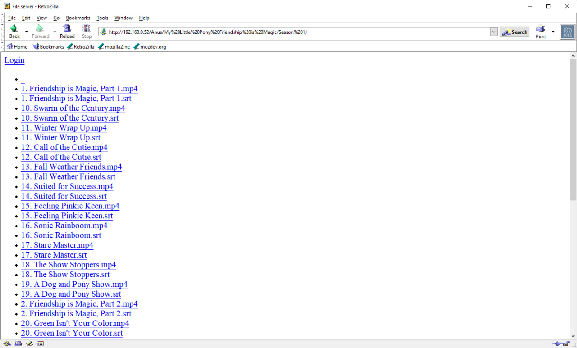Open the 16. Sonic Rainboom.mp4 link
This screenshot has height=348, width=577.
click(x=64, y=226)
